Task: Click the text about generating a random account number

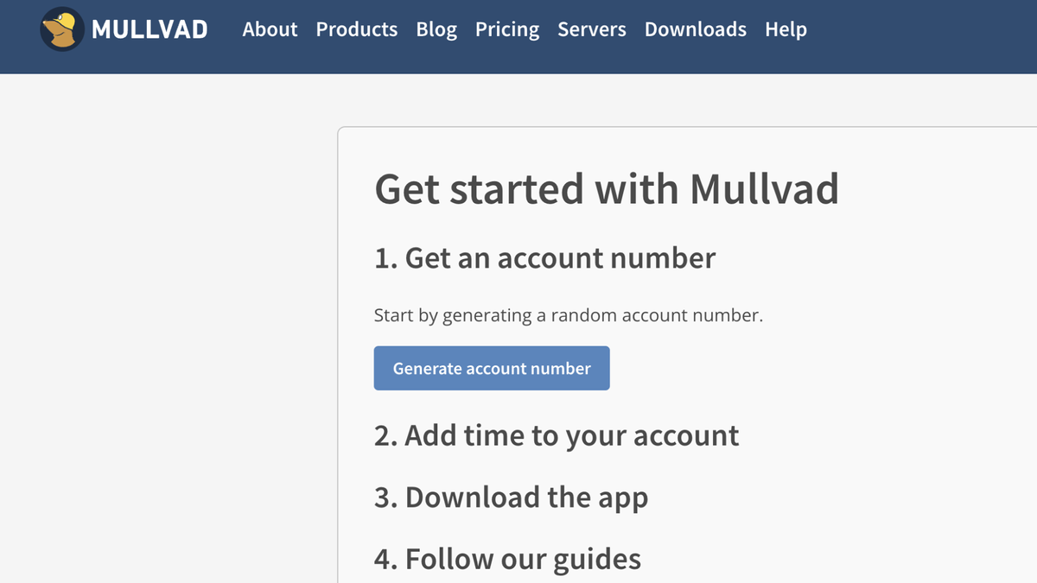Action: coord(570,315)
